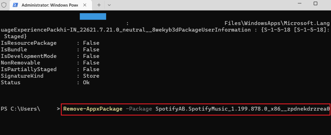The height and width of the screenshot is (135, 331).
Task: Expand the new tab profile dropdown chevron
Action: point(109,5)
